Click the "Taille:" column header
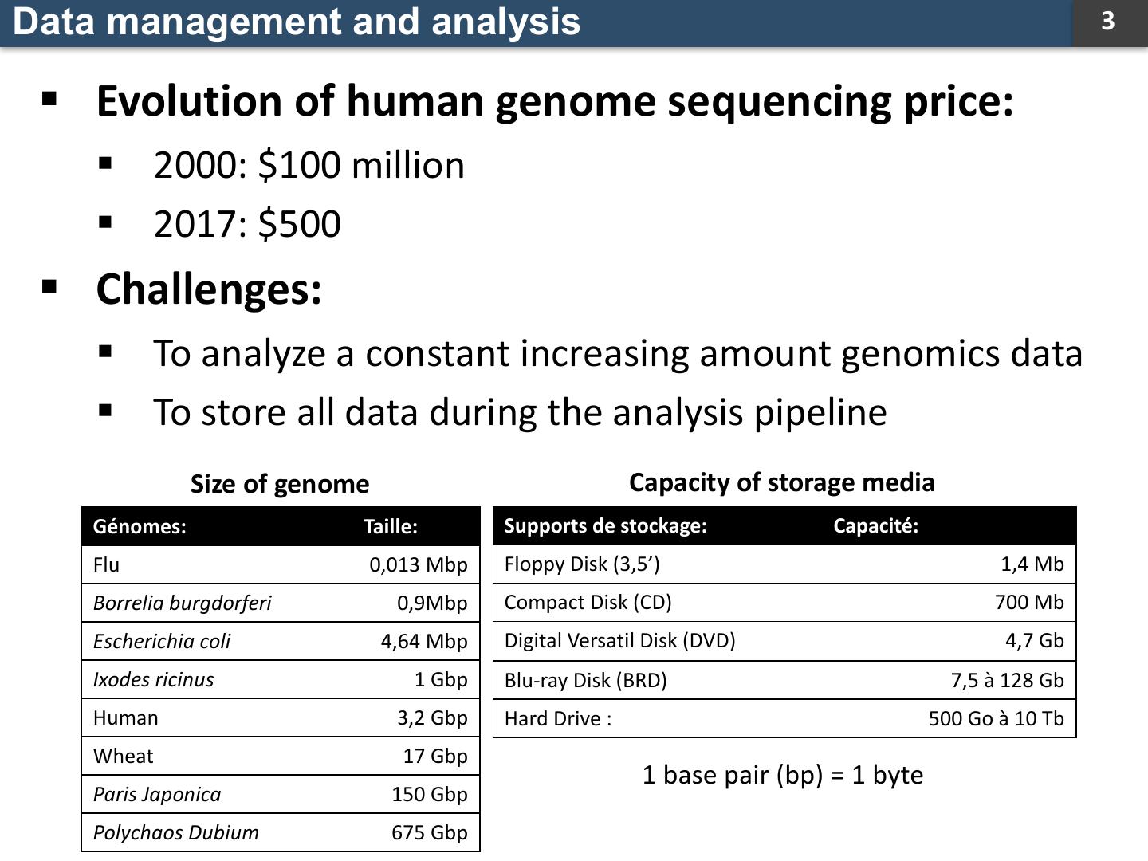 click(391, 526)
